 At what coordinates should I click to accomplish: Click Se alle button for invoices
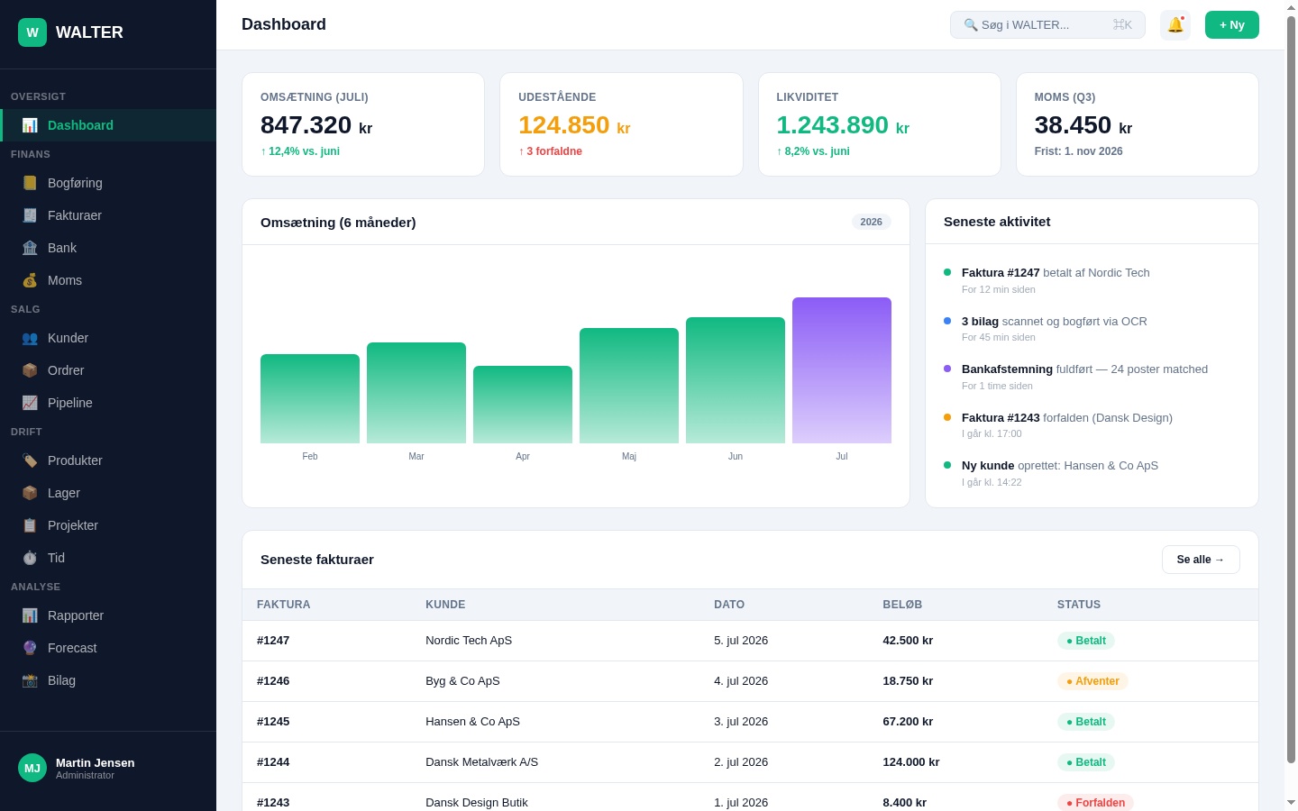(x=1201, y=560)
